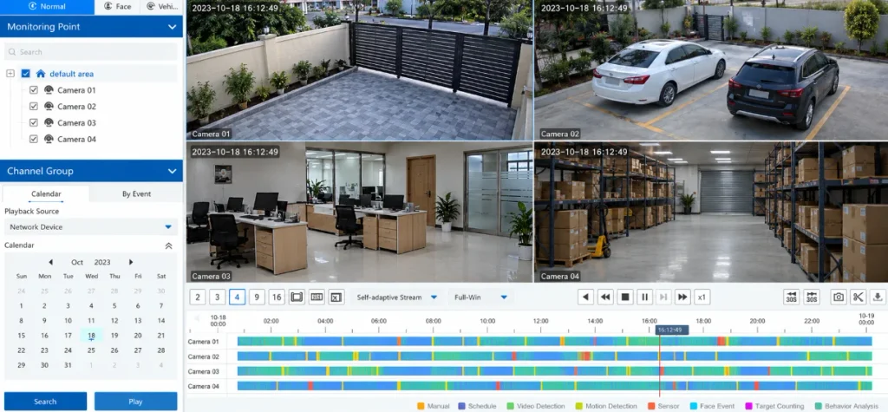Click the magnifier icon in search box
The width and height of the screenshot is (888, 412).
(12, 52)
